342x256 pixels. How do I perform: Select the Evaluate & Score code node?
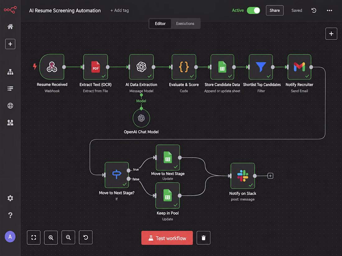point(184,67)
